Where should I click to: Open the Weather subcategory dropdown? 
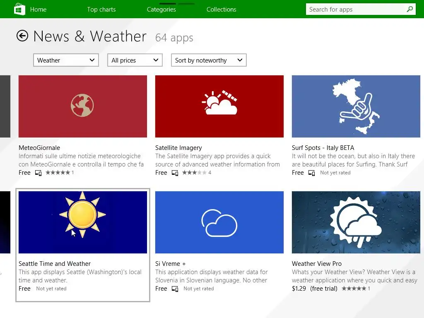coord(66,60)
